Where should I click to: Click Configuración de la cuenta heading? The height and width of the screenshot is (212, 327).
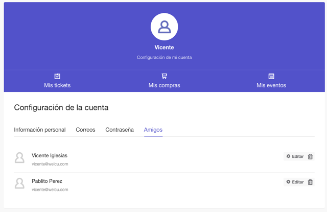[x=61, y=108]
